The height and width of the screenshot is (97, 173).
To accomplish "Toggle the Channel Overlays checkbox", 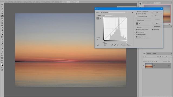I will pyautogui.click(x=136, y=30).
